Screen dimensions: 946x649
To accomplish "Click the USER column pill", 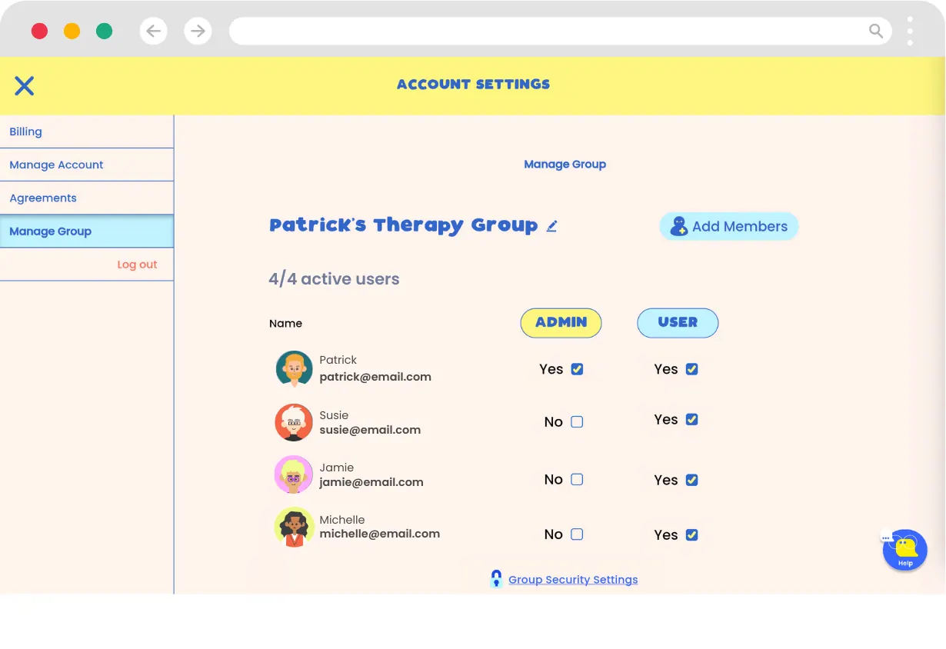I will pos(678,323).
